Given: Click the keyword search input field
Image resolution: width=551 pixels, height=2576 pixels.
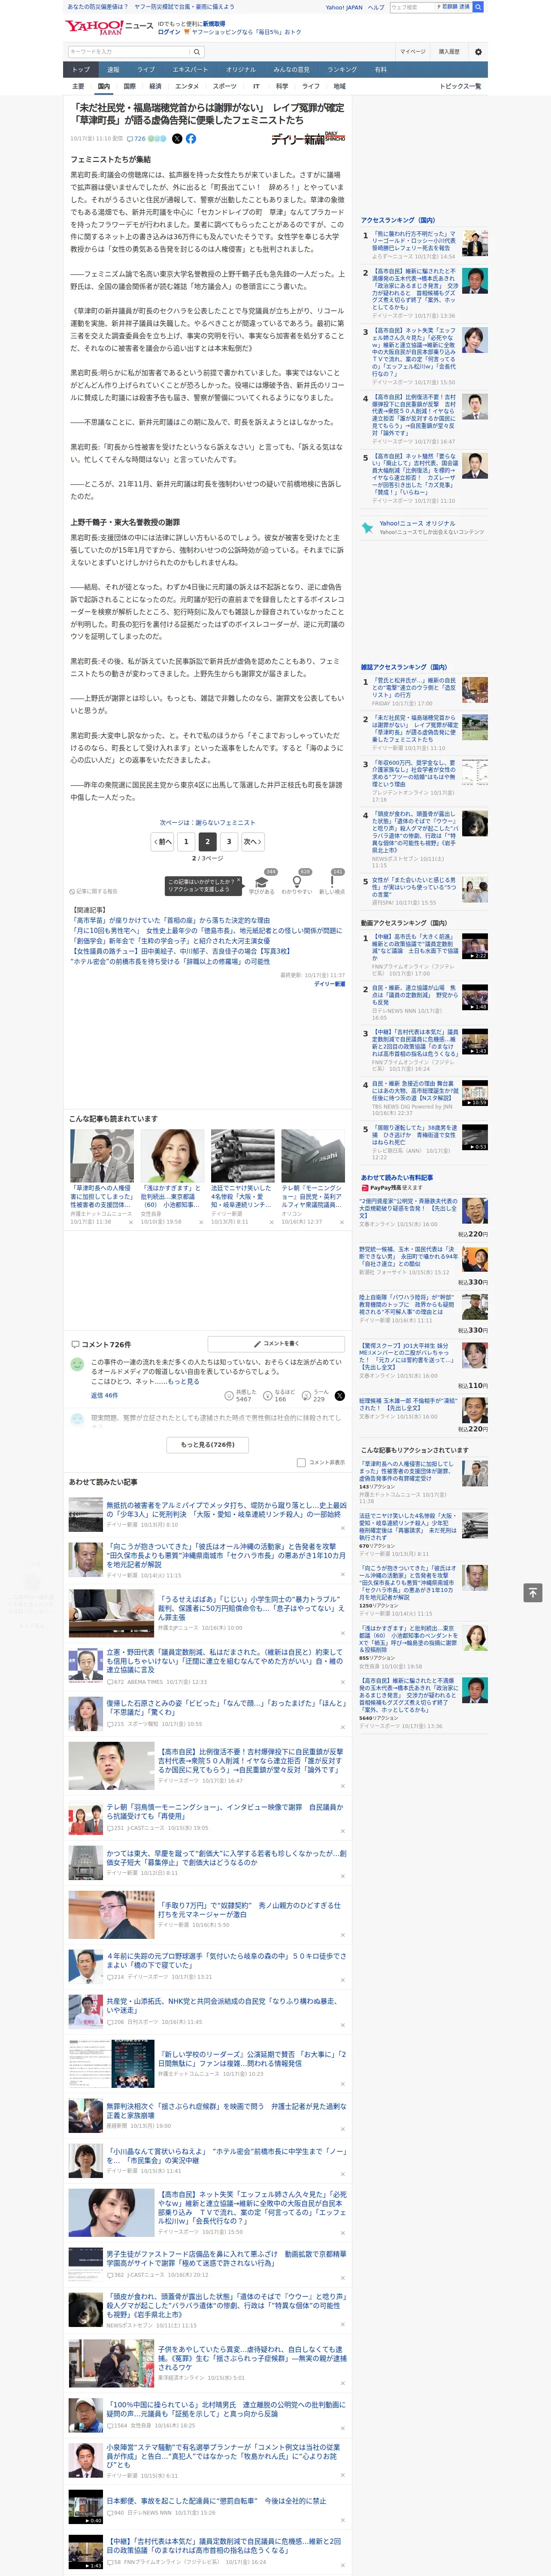Looking at the screenshot, I should [129, 51].
